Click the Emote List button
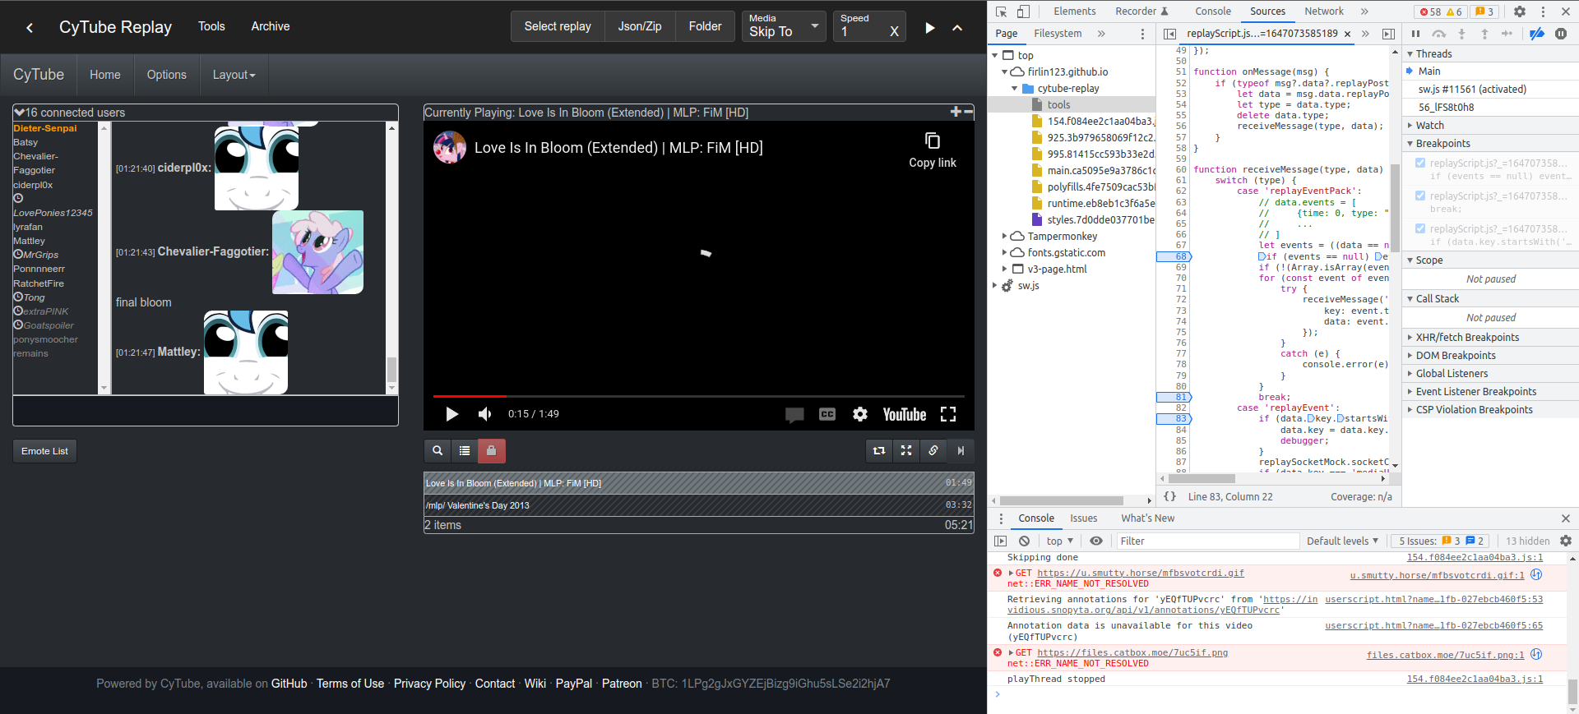The width and height of the screenshot is (1579, 714). (44, 451)
